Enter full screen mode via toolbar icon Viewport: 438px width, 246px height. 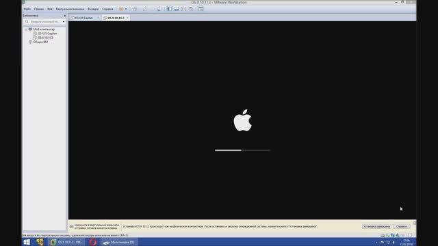183,9
